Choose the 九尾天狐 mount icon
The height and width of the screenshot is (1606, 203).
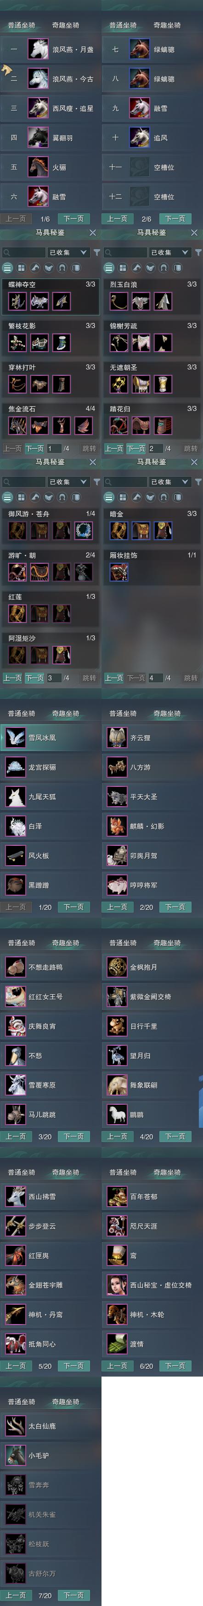[x=15, y=796]
